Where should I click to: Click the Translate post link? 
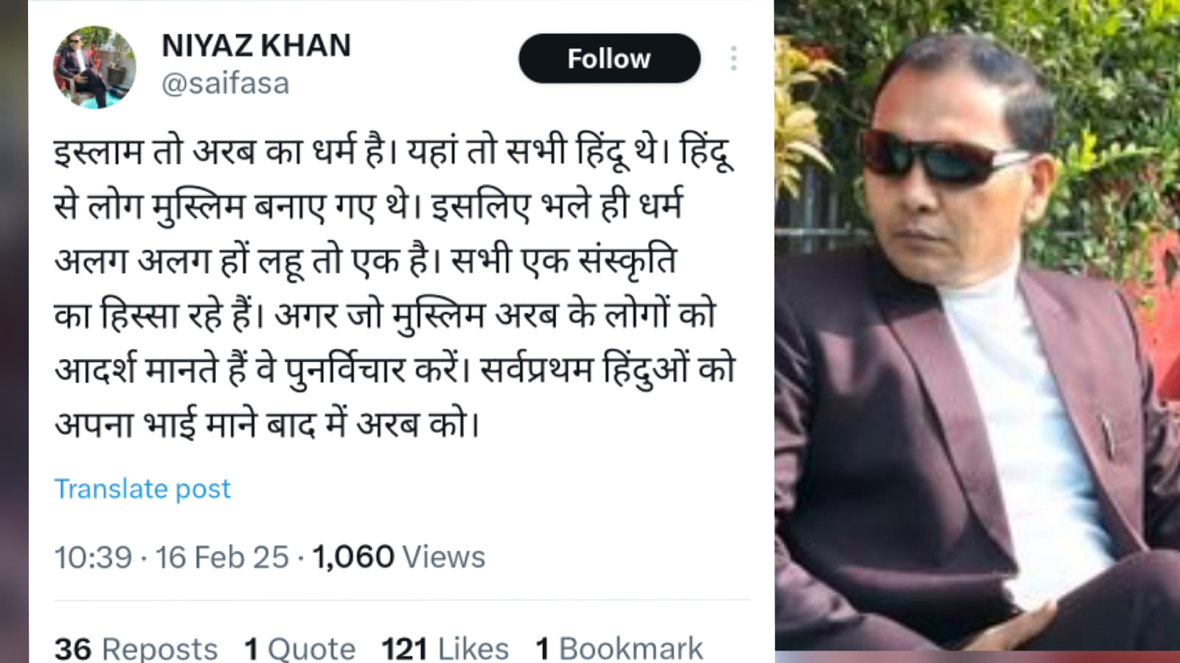click(x=142, y=488)
